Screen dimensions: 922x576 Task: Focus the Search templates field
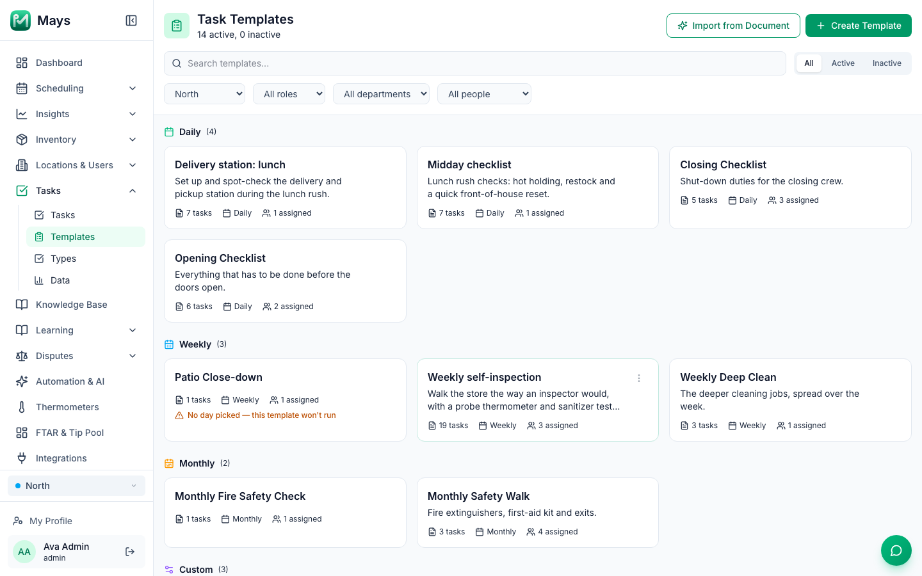(x=475, y=63)
